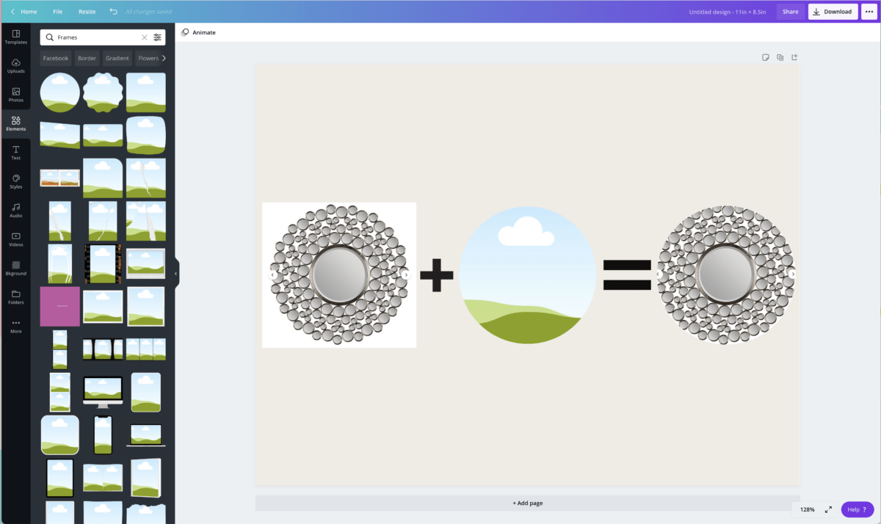The height and width of the screenshot is (524, 881).
Task: Collapse the side panel with the arrow handle
Action: point(175,274)
